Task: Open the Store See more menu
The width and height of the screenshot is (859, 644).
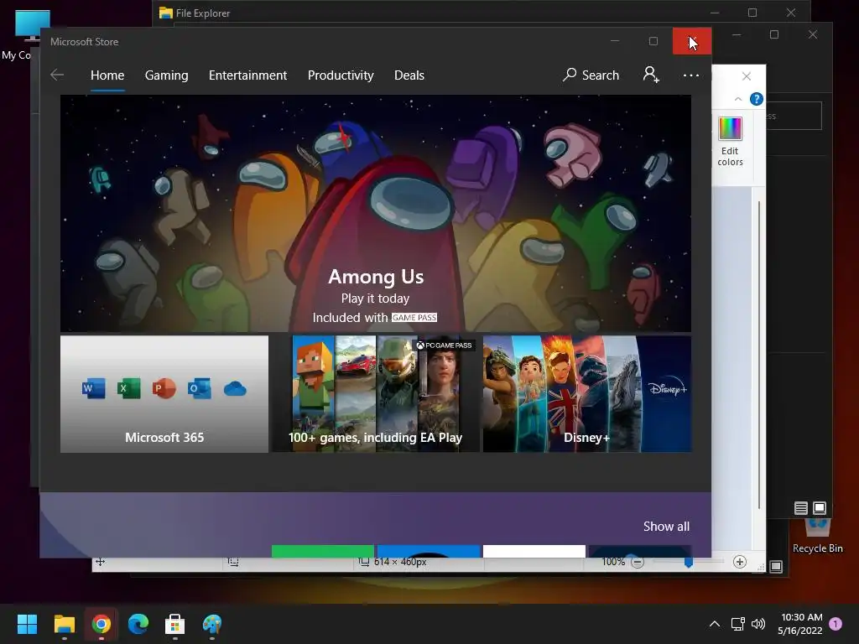Action: pyautogui.click(x=691, y=75)
